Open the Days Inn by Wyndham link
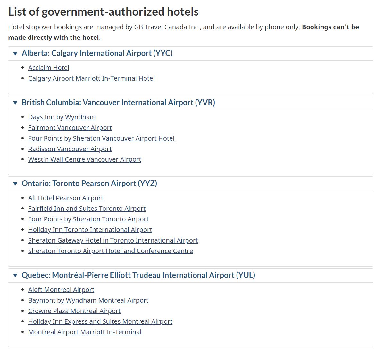The height and width of the screenshot is (359, 383). tap(62, 117)
